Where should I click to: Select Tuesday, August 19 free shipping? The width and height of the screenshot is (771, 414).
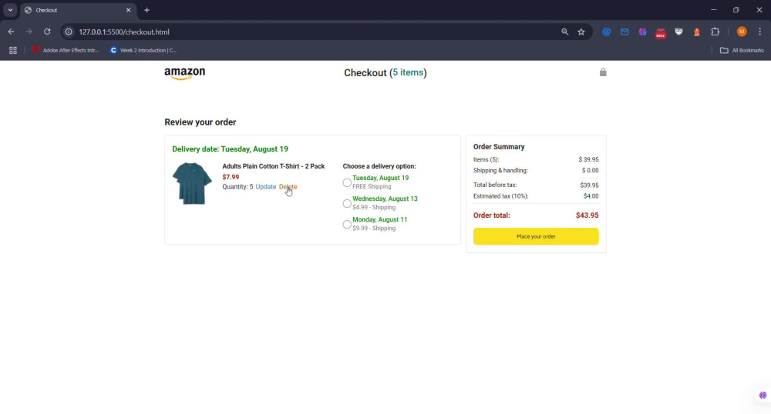pyautogui.click(x=347, y=182)
